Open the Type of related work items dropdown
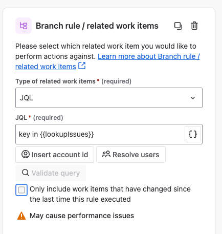 109,98
